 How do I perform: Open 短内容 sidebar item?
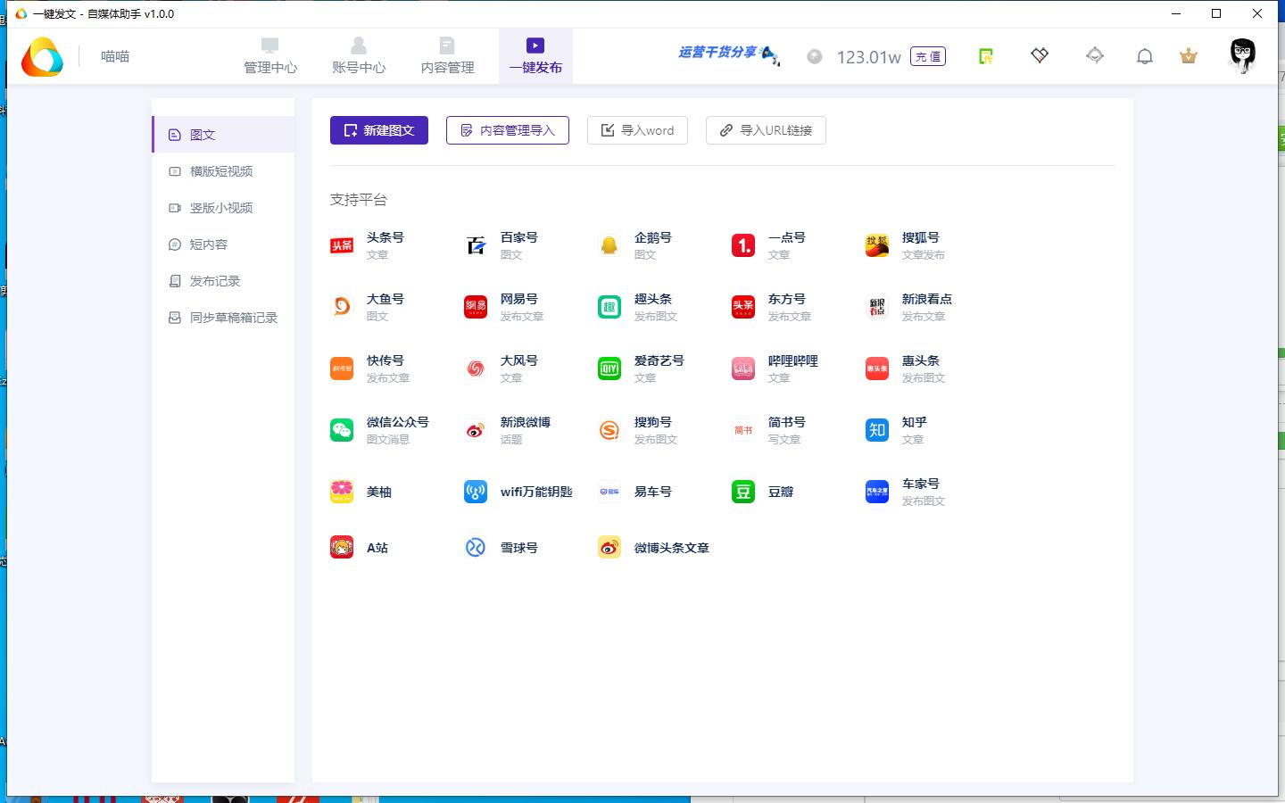[223, 244]
